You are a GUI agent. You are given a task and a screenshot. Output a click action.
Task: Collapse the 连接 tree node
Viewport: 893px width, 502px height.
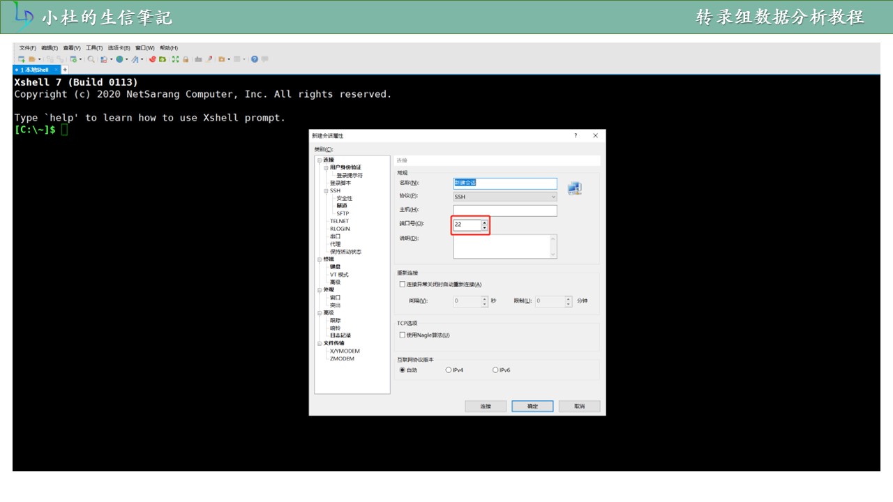pyautogui.click(x=320, y=160)
